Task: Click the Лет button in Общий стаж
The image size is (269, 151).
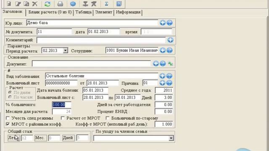Action: [x=14, y=138]
